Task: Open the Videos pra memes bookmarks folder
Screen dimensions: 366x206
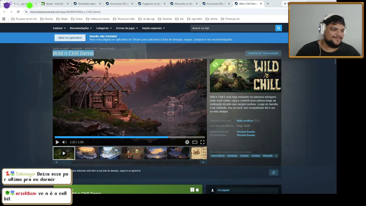Action: (x=98, y=19)
